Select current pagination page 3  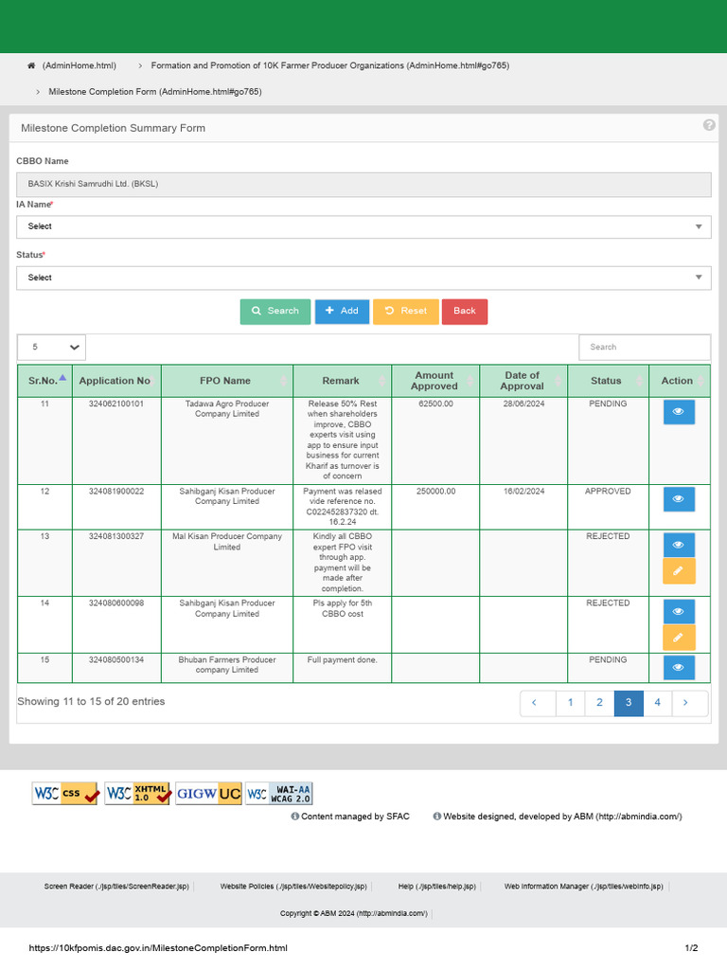coord(629,703)
